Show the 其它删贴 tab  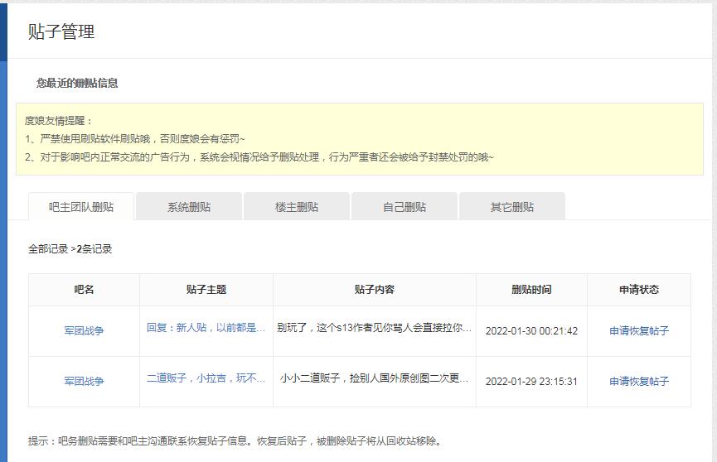point(512,207)
